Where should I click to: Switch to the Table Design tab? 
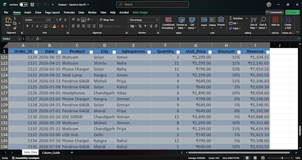[140, 12]
